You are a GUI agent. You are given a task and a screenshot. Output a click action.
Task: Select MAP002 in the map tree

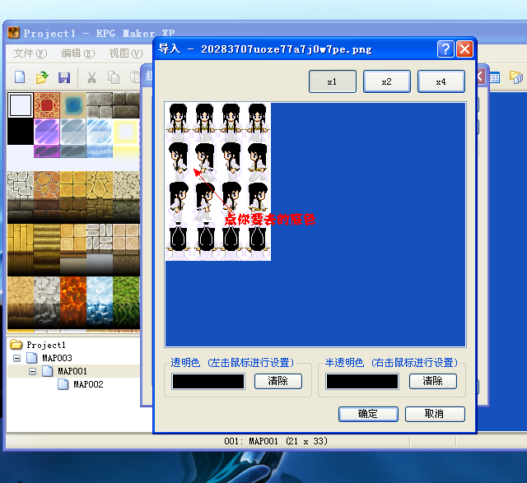88,384
